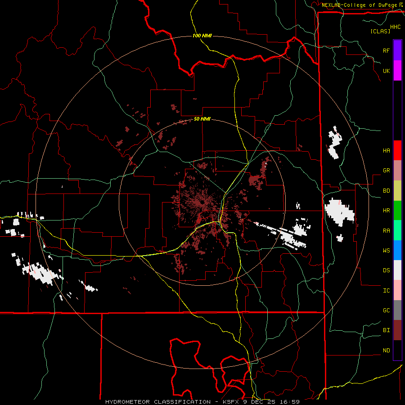This screenshot has height=405, width=405.
Task: Click the gray GC legend swatch
Action: [397, 310]
